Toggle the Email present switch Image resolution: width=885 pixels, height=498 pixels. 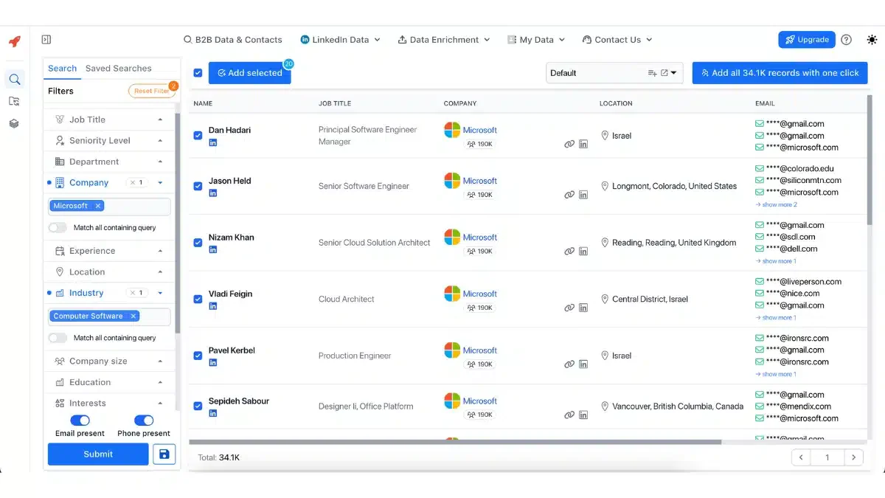coord(80,420)
